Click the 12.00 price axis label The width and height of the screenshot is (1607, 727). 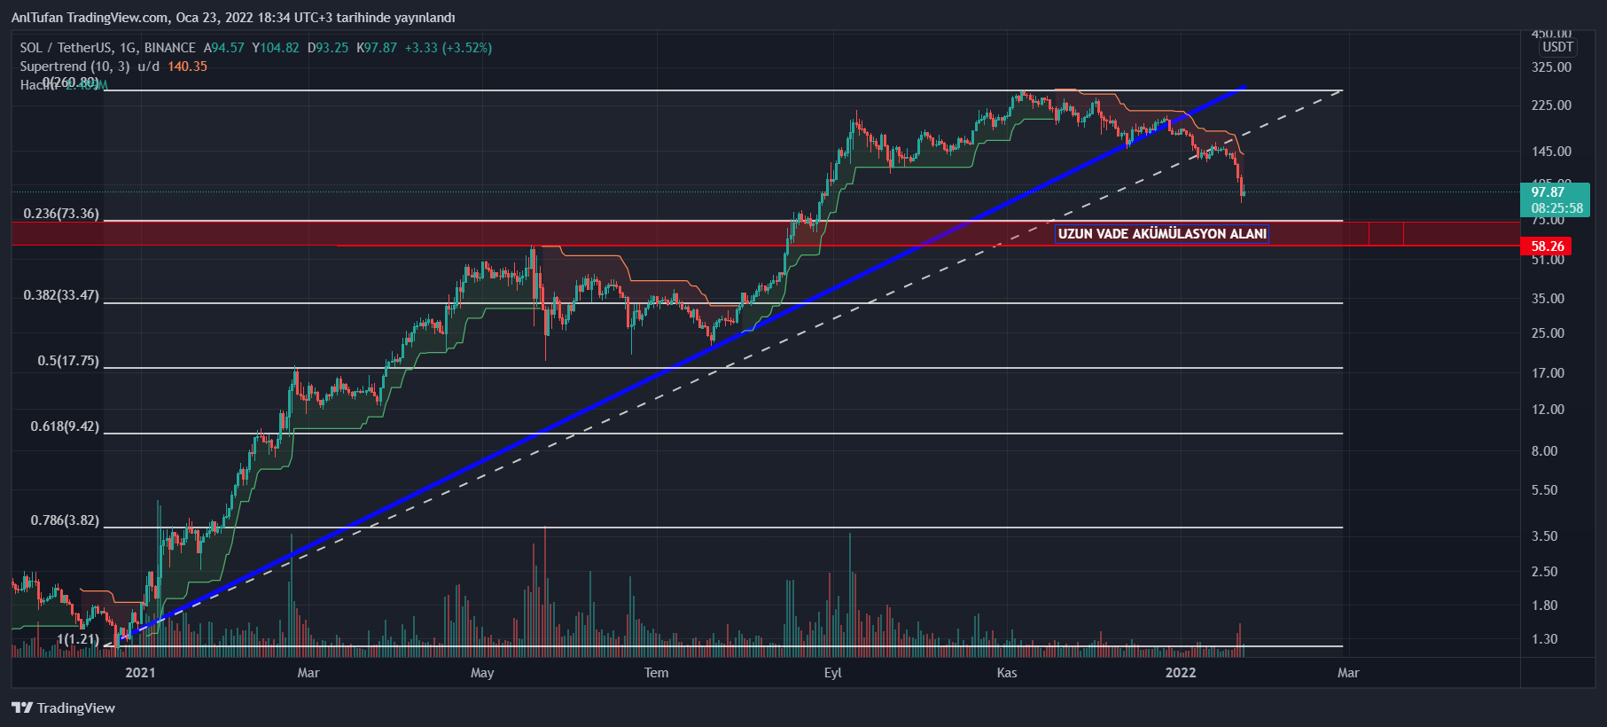tap(1548, 410)
